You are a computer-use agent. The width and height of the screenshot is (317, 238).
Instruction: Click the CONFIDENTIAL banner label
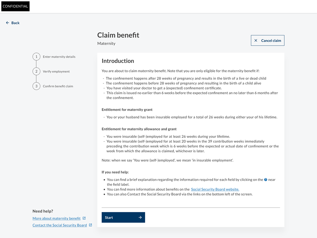coord(15,6)
